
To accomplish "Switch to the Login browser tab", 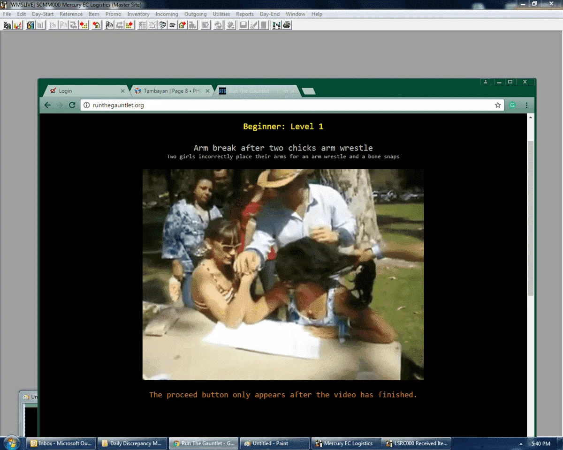I will pos(85,91).
